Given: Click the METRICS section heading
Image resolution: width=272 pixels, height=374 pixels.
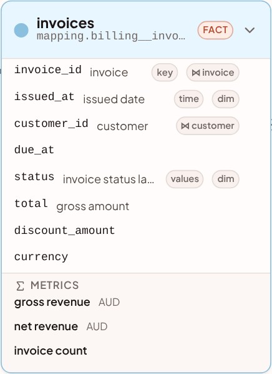Looking at the screenshot, I should pos(54,286).
